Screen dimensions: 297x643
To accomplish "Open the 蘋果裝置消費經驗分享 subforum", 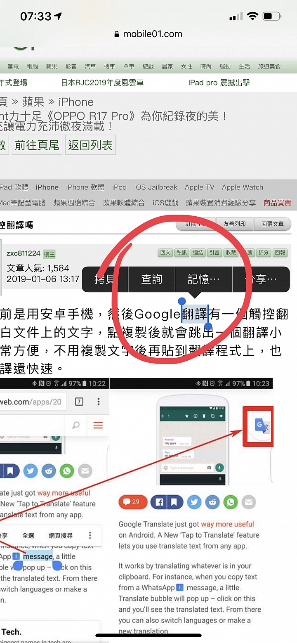I will click(221, 203).
